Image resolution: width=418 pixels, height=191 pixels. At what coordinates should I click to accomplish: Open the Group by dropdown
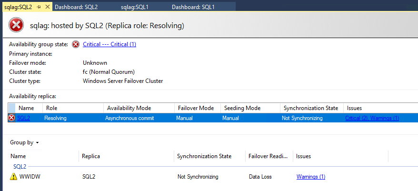pos(24,142)
